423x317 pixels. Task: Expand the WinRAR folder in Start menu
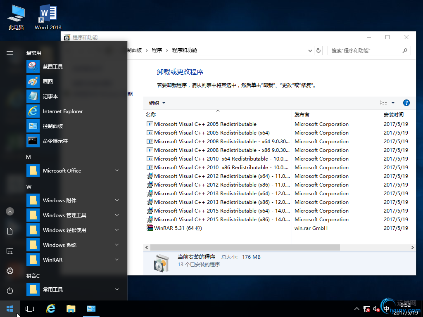(74, 260)
